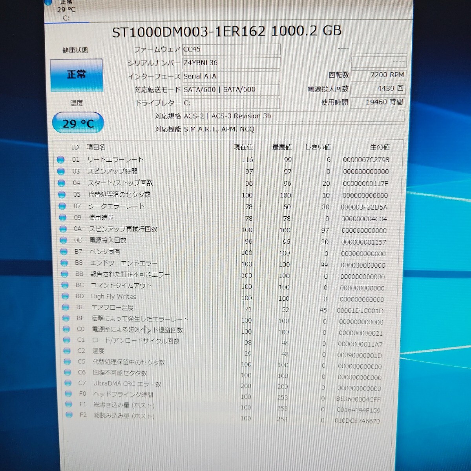This screenshot has height=471, width=471.
Task: Click the 正常 health status button
Action: pos(77,75)
